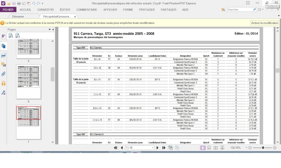Switch to the ACCUEIL ribbon tab
Image resolution: width=281 pixels, height=168 pixels.
[25, 10]
